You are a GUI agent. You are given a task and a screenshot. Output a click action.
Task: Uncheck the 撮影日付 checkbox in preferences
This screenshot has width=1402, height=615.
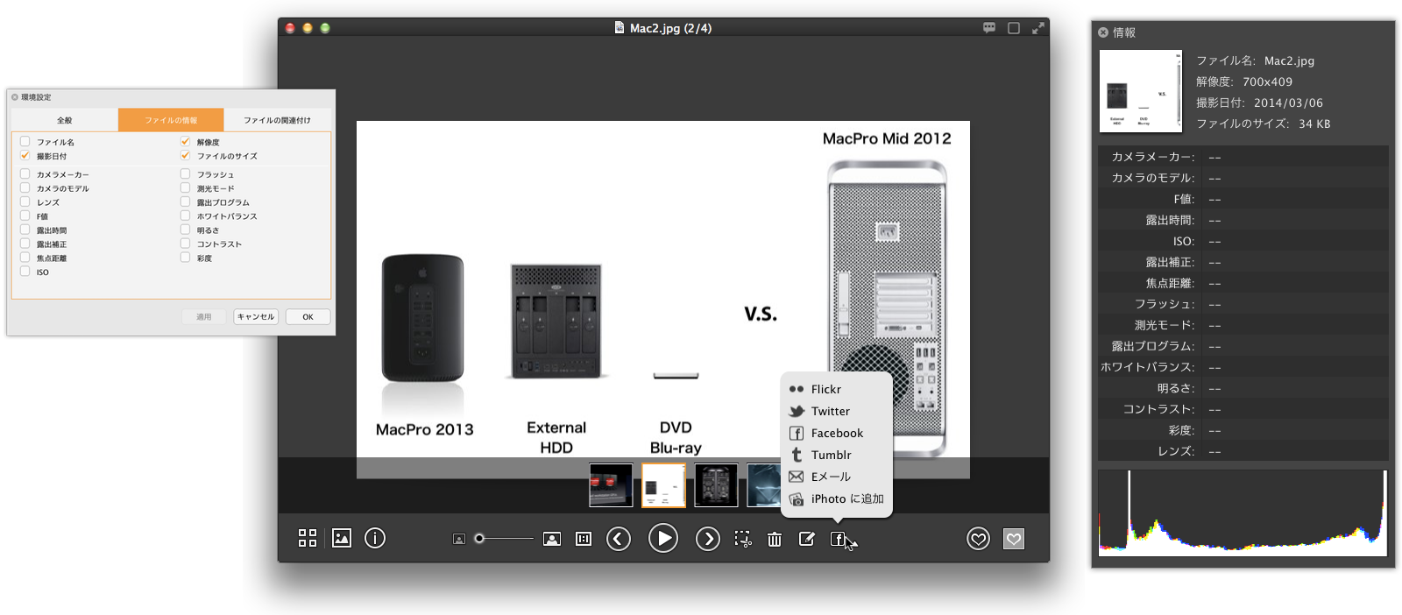click(25, 155)
